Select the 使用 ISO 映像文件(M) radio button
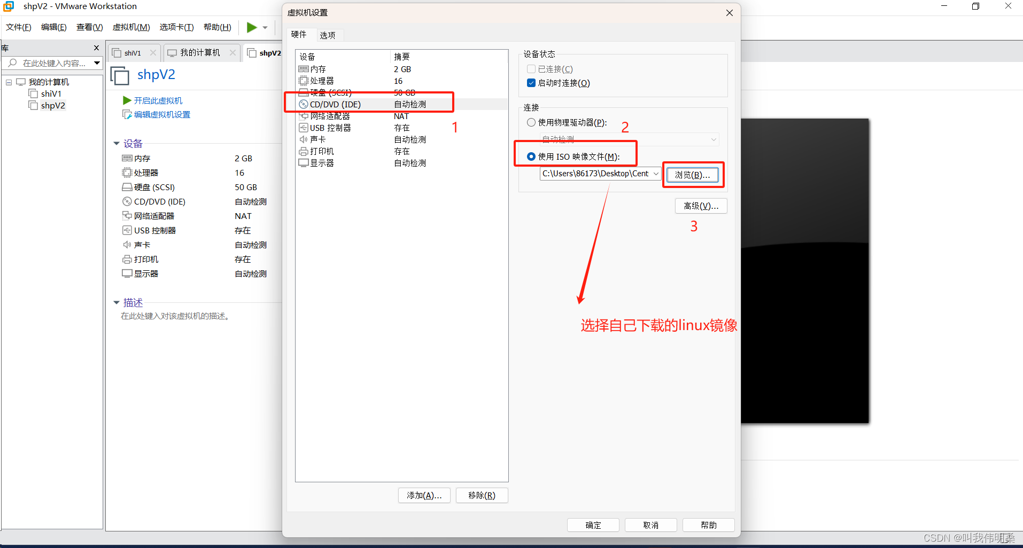The width and height of the screenshot is (1023, 548). point(531,156)
